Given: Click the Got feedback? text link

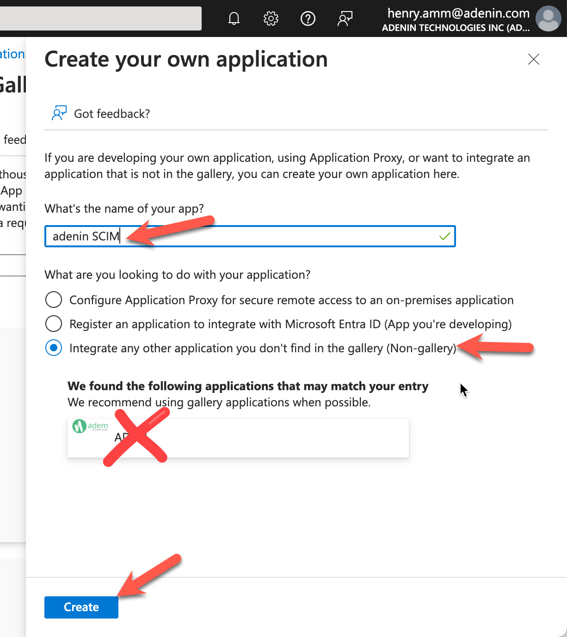Looking at the screenshot, I should pyautogui.click(x=112, y=114).
